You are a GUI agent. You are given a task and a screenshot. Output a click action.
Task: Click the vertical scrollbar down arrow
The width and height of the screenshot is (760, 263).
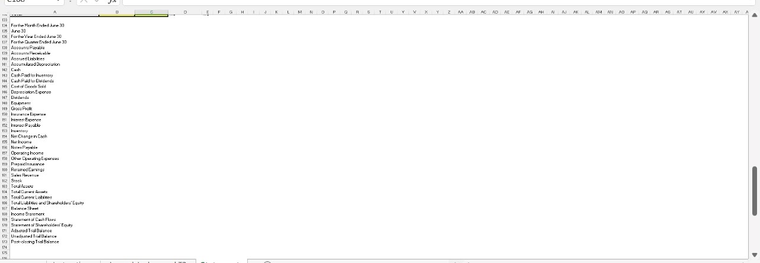click(755, 255)
